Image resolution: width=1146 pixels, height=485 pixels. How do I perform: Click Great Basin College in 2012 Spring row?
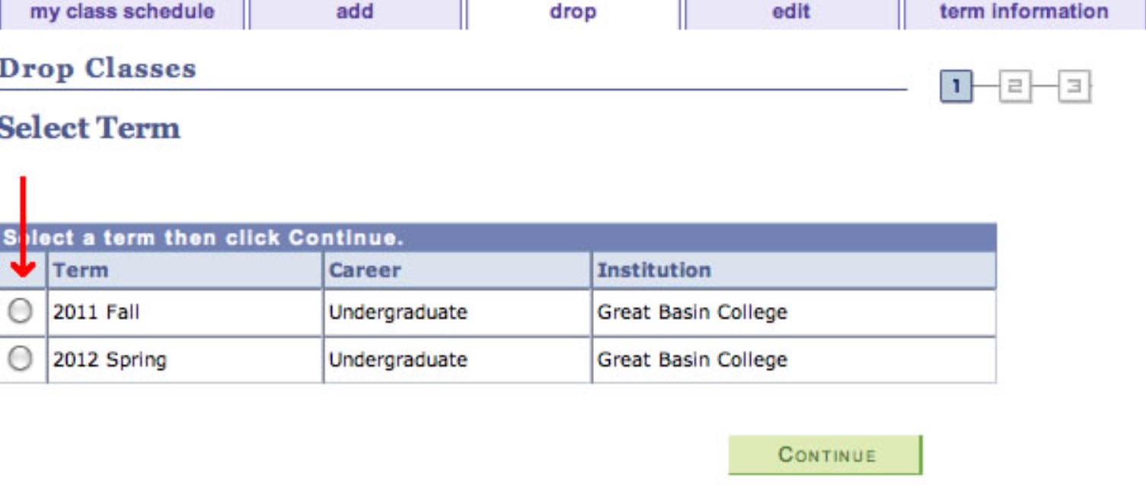[x=692, y=359]
